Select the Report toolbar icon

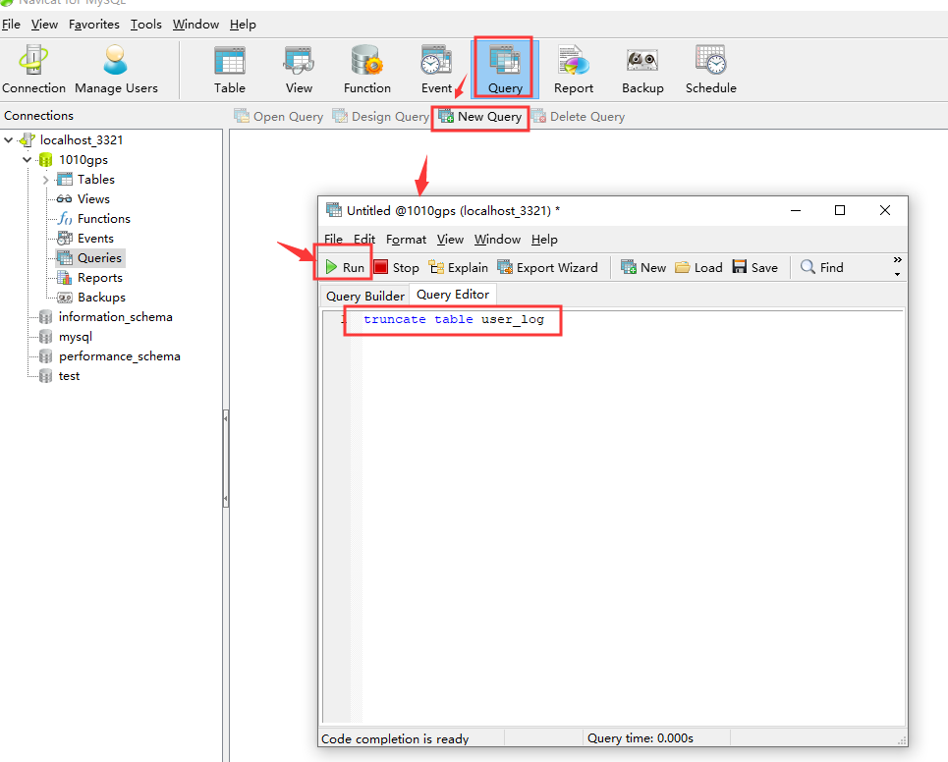573,70
